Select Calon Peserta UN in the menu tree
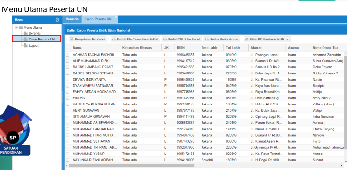The width and height of the screenshot is (347, 170). [41, 40]
